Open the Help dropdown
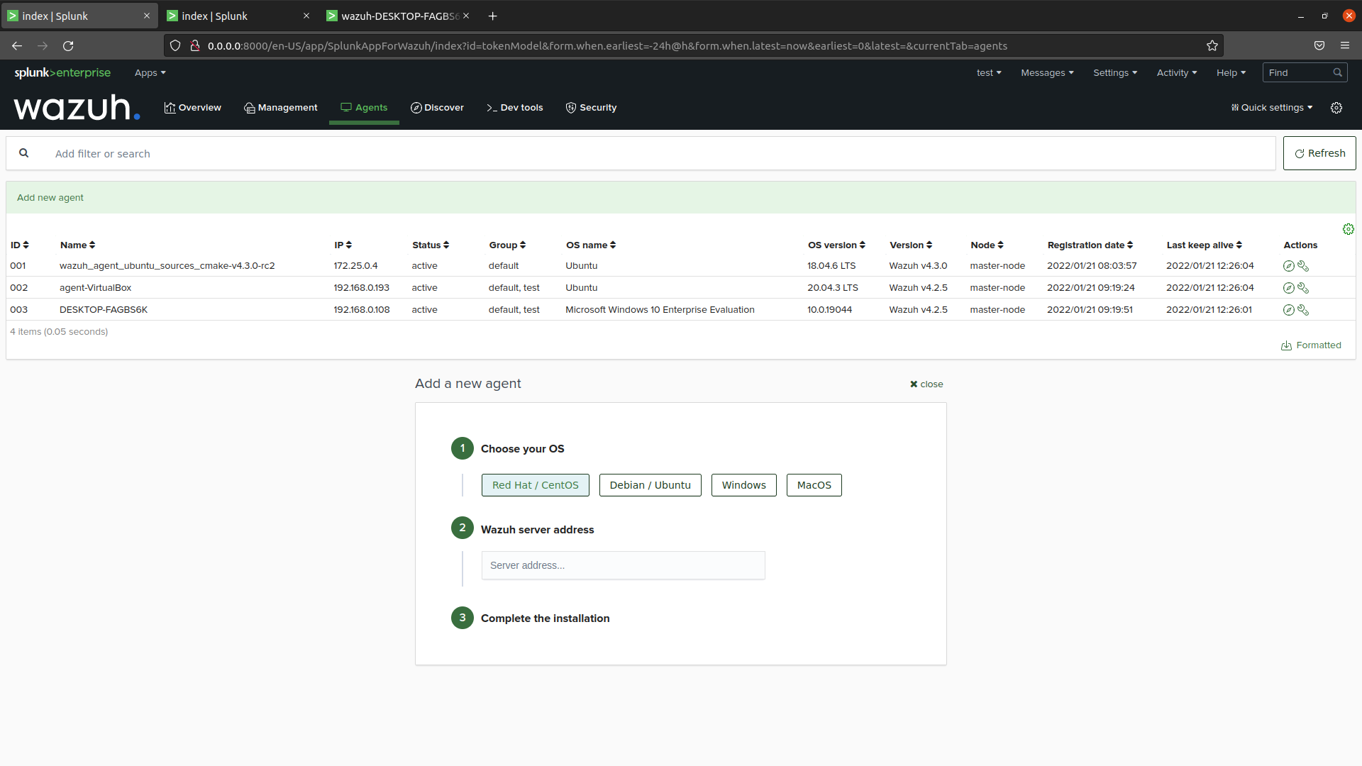 pos(1231,73)
